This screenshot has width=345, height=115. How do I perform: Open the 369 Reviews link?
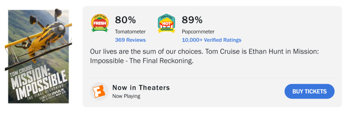[x=130, y=40]
